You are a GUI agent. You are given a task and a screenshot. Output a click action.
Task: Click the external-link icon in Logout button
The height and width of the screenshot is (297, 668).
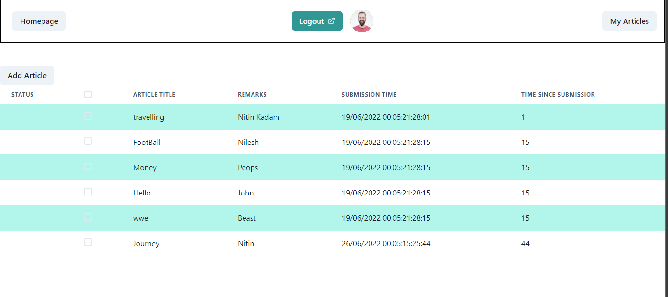click(332, 21)
